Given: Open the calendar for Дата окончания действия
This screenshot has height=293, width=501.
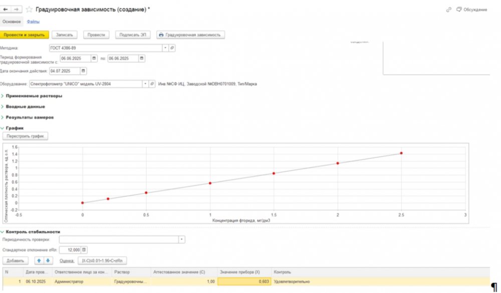Looking at the screenshot, I should (x=83, y=71).
